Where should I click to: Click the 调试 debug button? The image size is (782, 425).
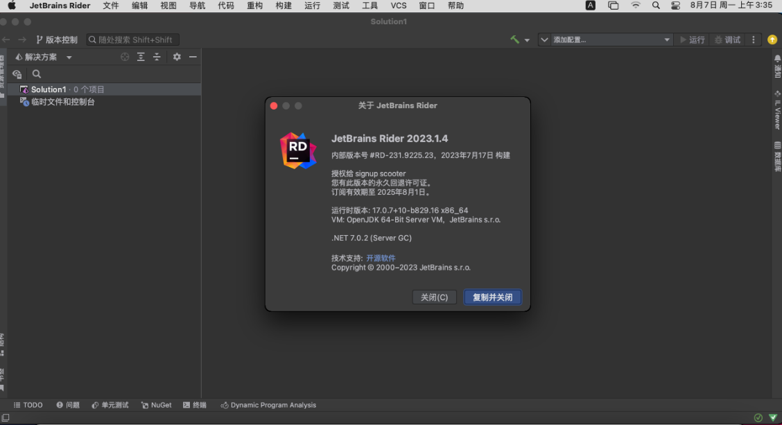[x=727, y=40]
